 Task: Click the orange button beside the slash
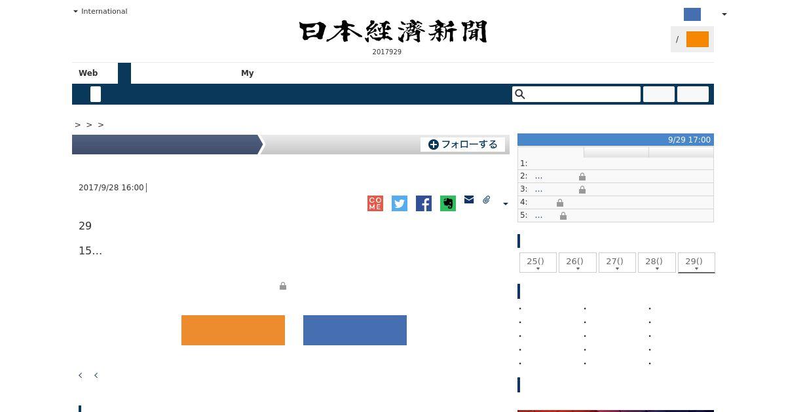698,39
